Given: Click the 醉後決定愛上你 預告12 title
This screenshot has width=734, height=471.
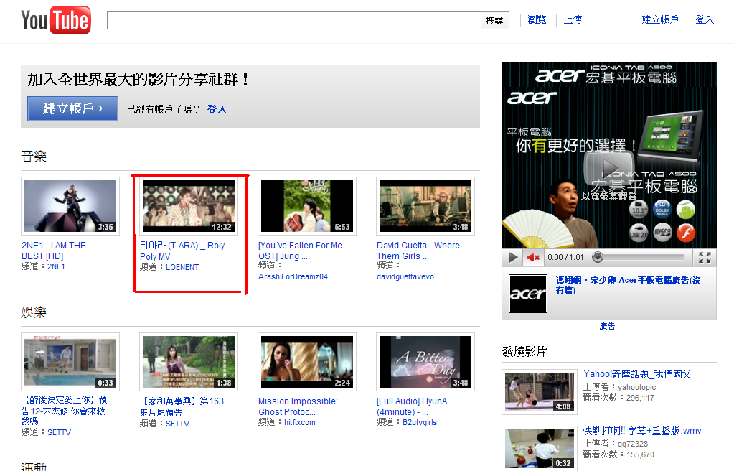Looking at the screenshot, I should (64, 411).
